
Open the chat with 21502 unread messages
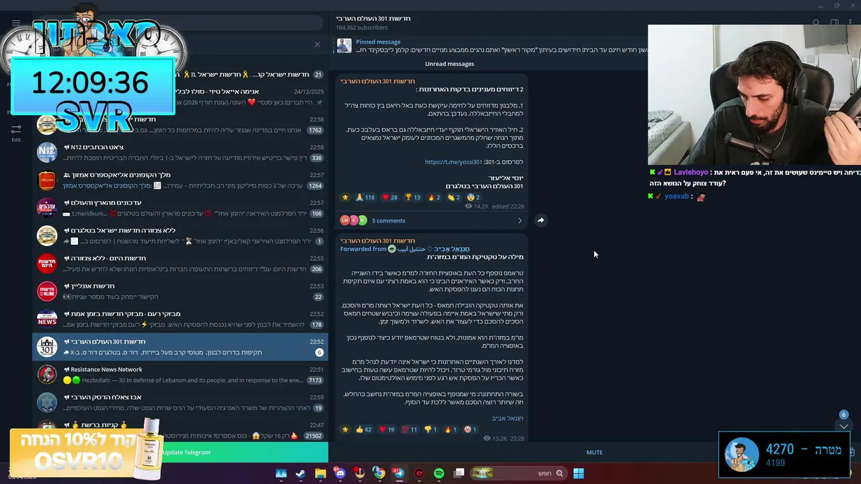tap(180, 430)
